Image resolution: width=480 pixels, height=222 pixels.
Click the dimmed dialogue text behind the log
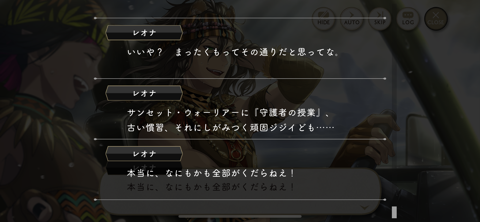pos(211,187)
